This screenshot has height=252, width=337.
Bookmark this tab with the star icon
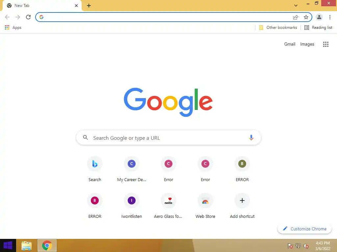pos(306,17)
